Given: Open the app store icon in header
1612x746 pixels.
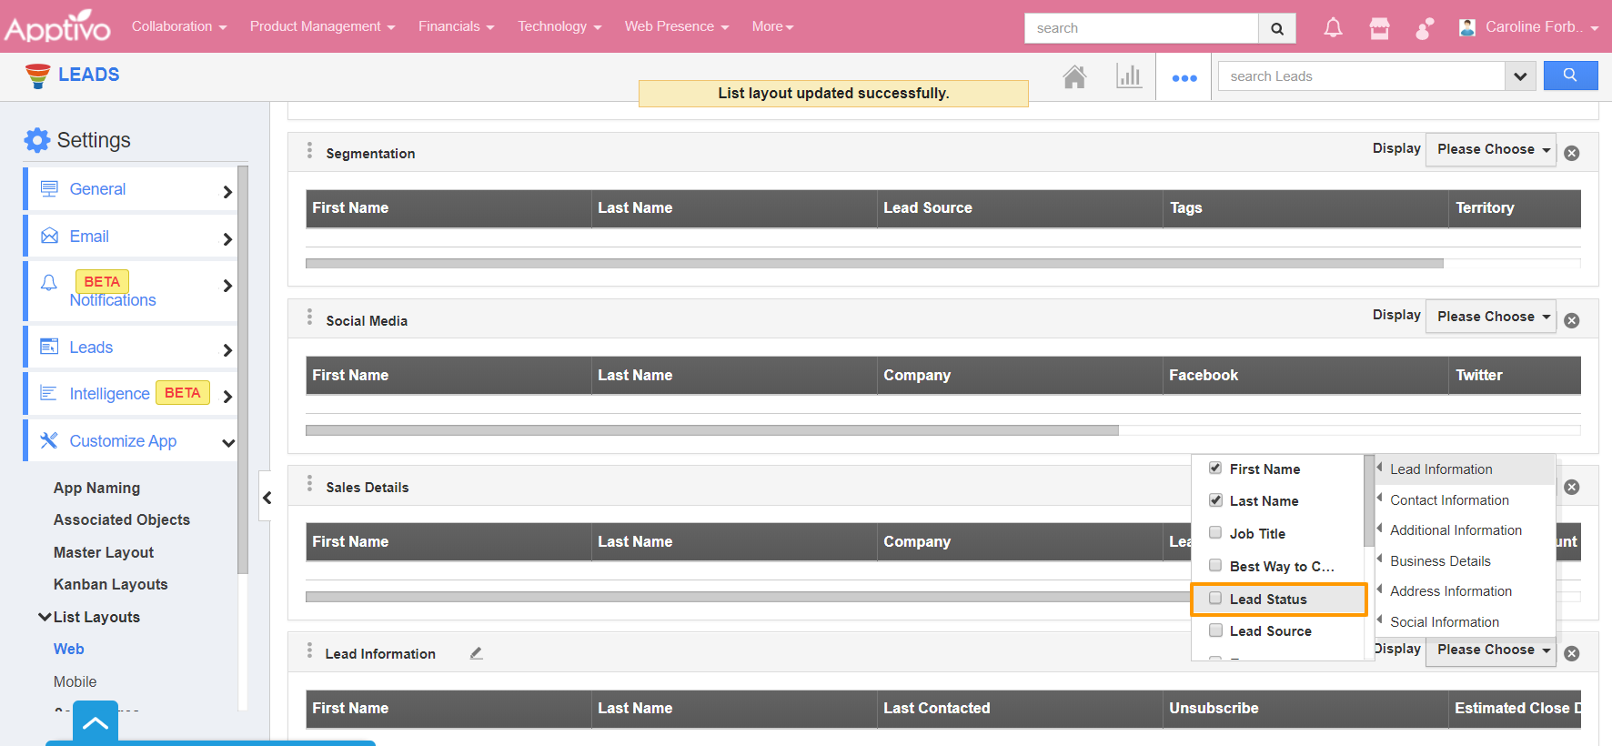Looking at the screenshot, I should [x=1379, y=28].
